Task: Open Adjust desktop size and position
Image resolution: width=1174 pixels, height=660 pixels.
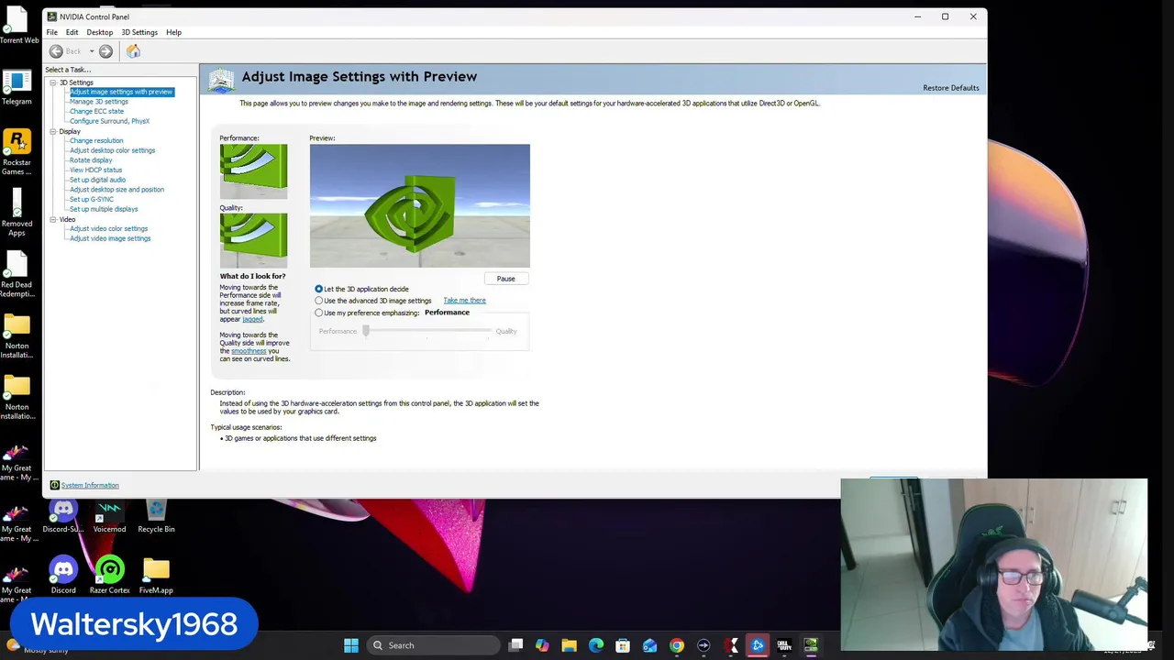Action: coord(116,190)
